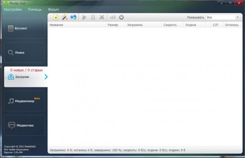Sort by the Загружено column header
This screenshot has height=158, width=245.
(x=143, y=25)
